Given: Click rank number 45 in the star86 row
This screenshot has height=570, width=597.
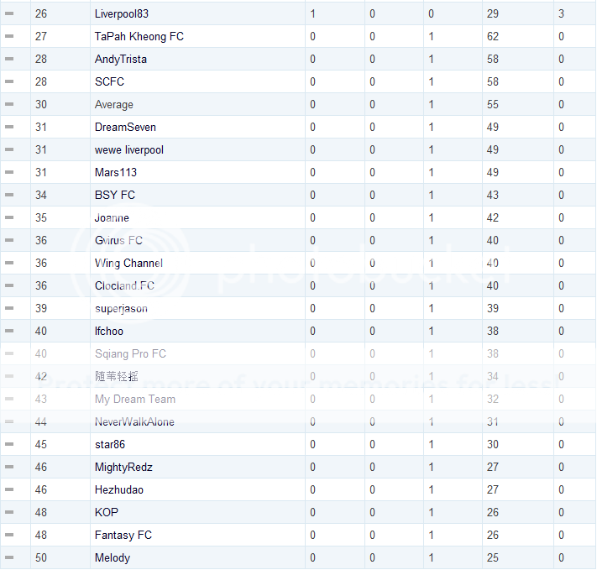Looking at the screenshot, I should 41,445.
